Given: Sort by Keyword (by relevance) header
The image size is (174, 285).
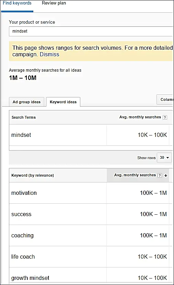Looking at the screenshot, I should pyautogui.click(x=33, y=175).
